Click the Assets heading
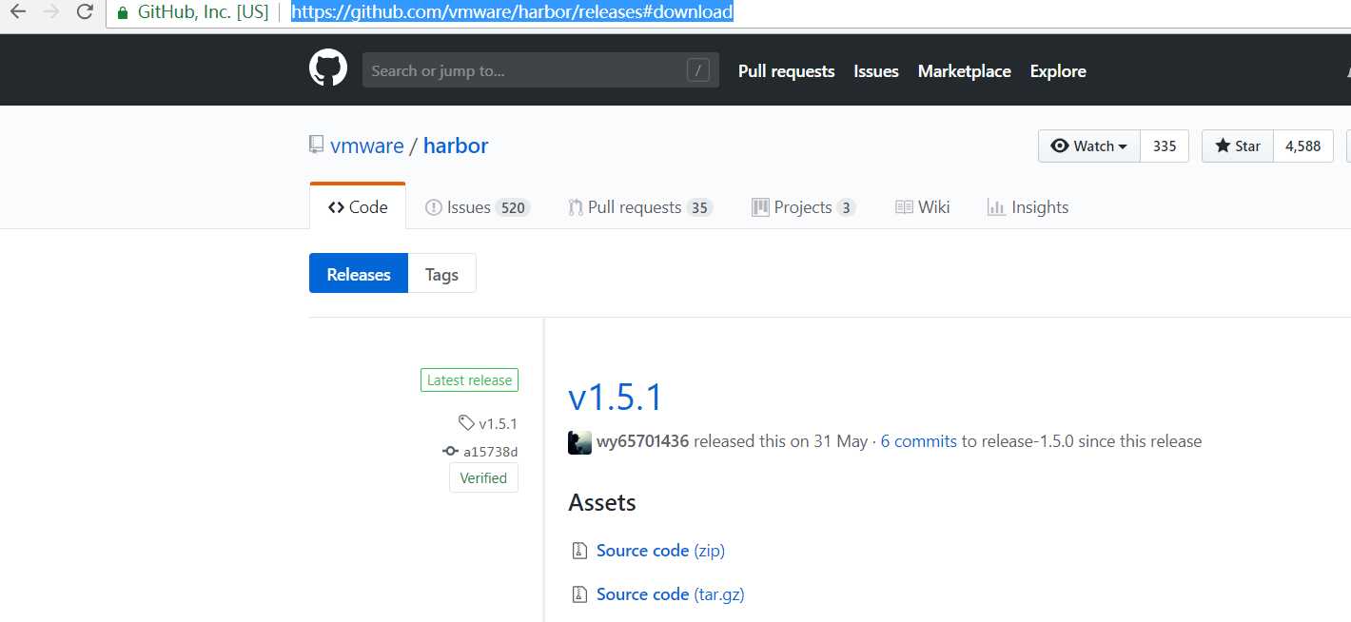Image resolution: width=1351 pixels, height=622 pixels. pyautogui.click(x=602, y=503)
